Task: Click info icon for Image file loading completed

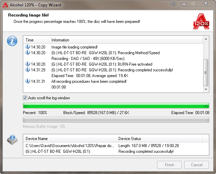Action: click(28, 47)
